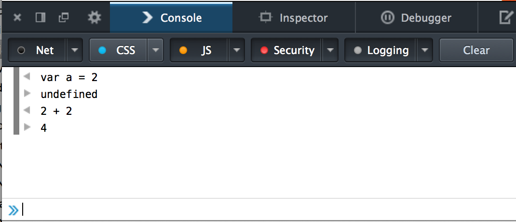Expand the CSS filter dropdown arrow

coord(156,50)
